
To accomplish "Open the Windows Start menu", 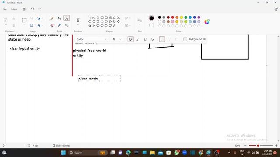I will (63, 153).
